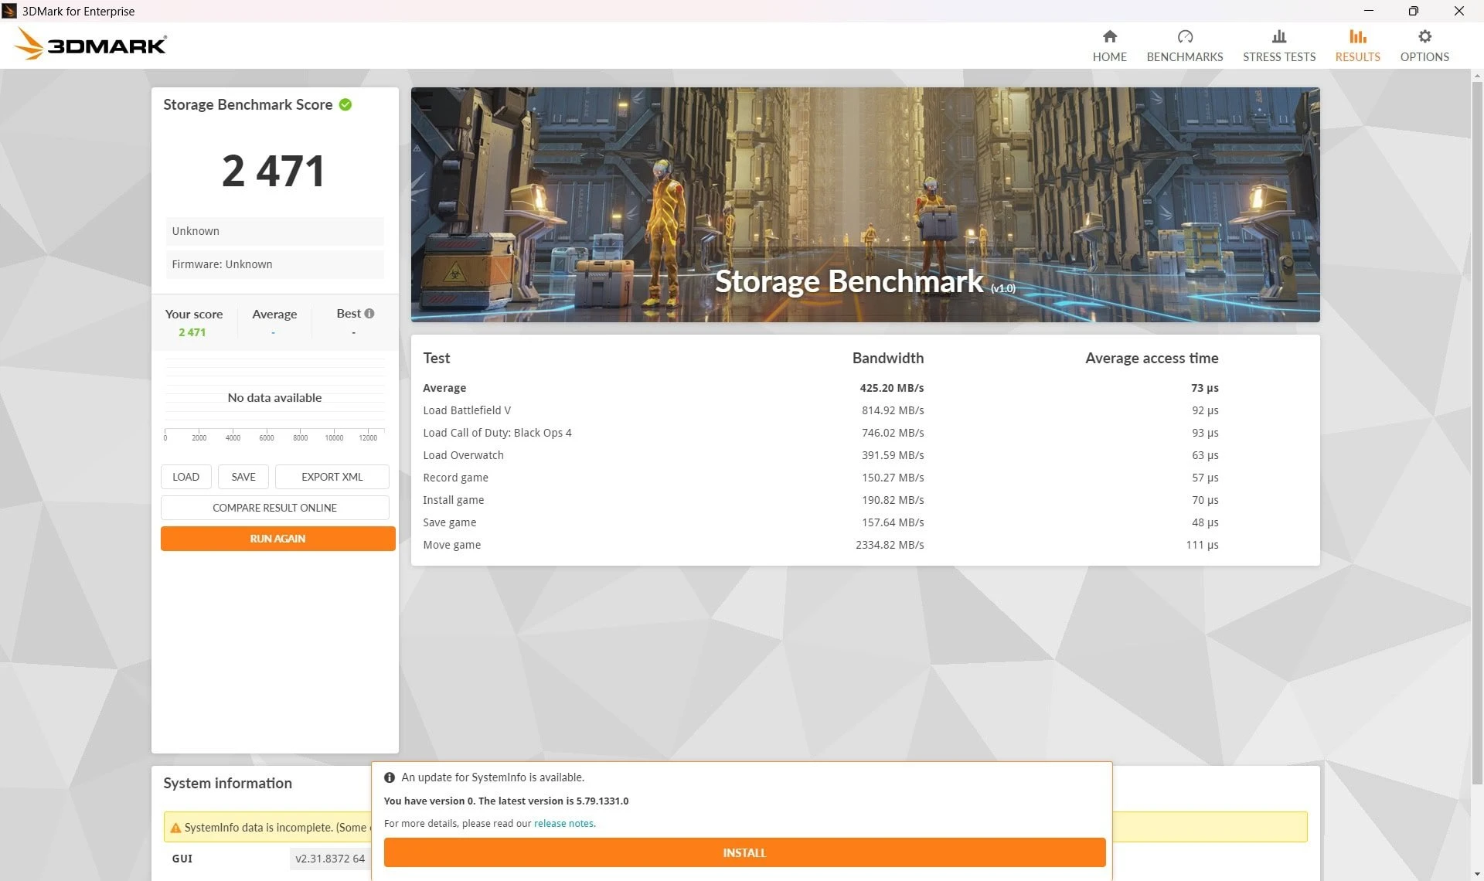Select the Record game row
1484x881 pixels.
864,478
